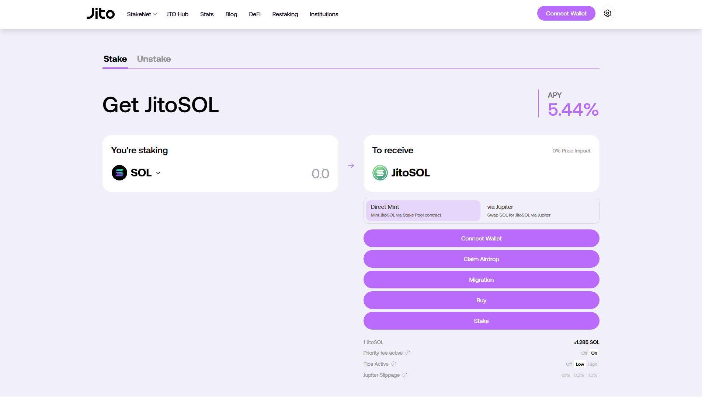The height and width of the screenshot is (397, 702).
Task: Switch to the Unstake tab
Action: (154, 59)
